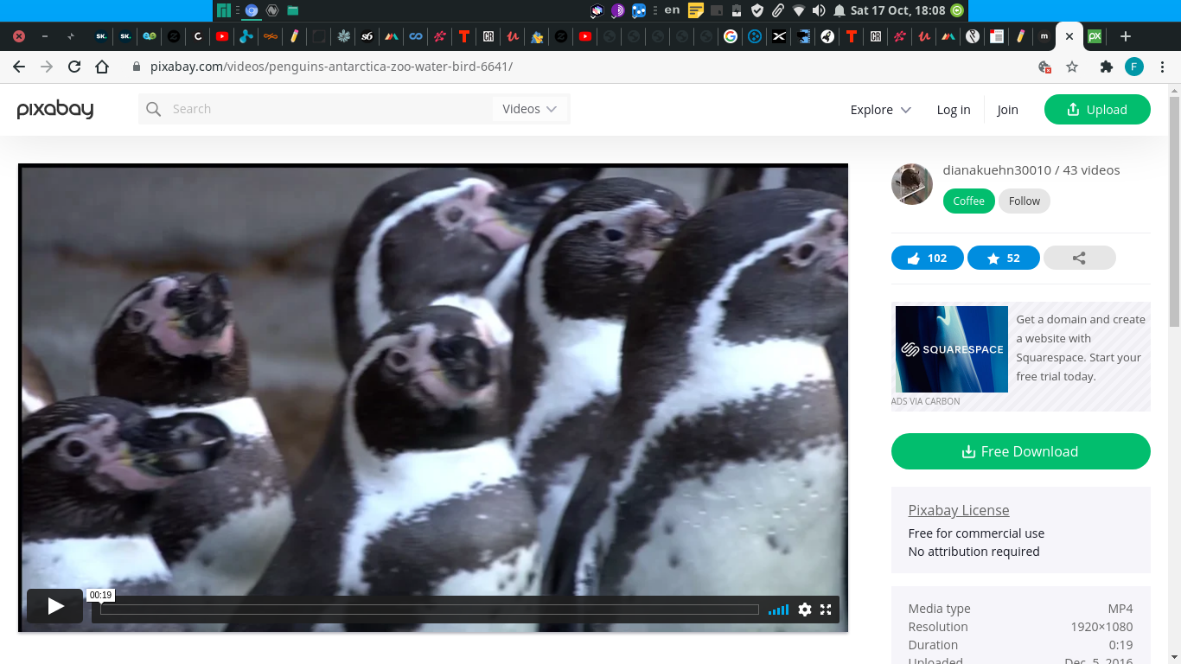Open the Pixabay License link
1181x664 pixels.
pos(959,510)
